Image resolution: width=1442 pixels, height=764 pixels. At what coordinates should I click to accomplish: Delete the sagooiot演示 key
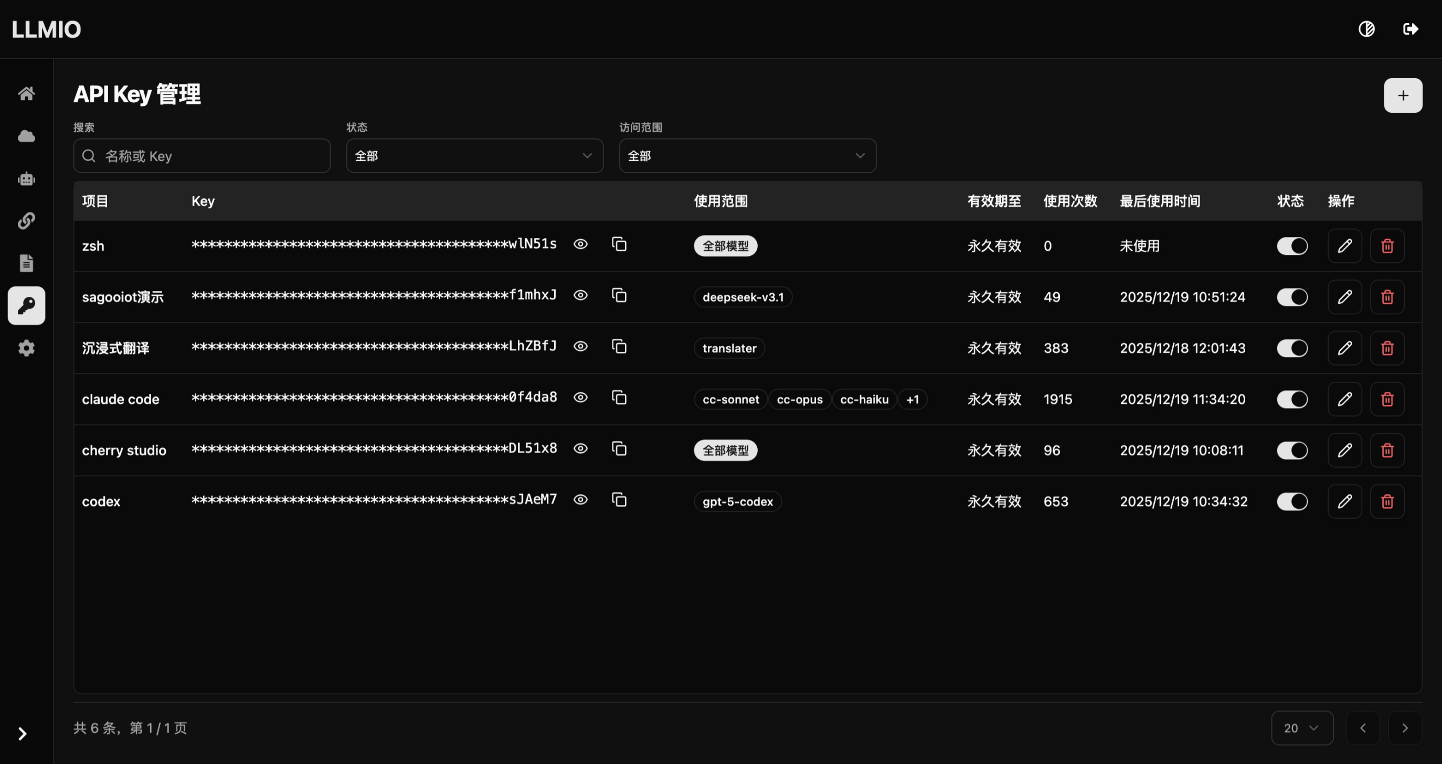tap(1386, 297)
